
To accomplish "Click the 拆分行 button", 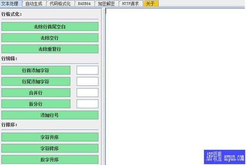I will [36, 104].
